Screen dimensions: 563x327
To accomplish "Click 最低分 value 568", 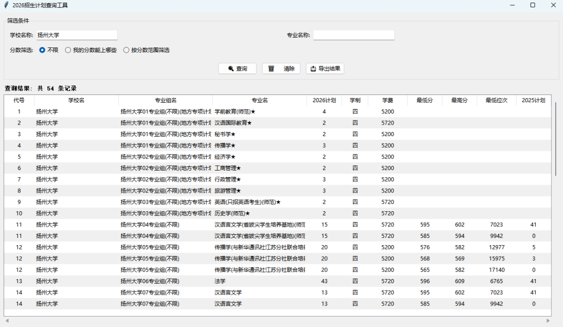I will pyautogui.click(x=425, y=259).
